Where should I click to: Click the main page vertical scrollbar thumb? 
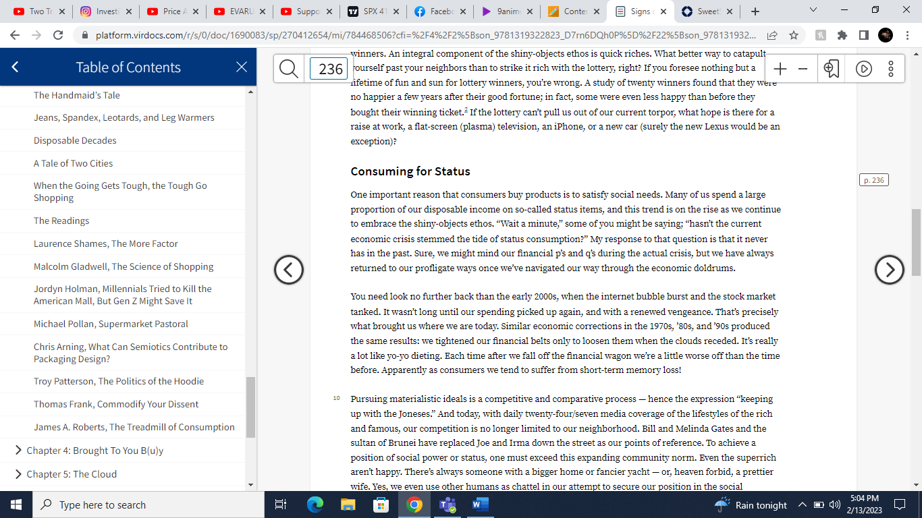coord(916,242)
